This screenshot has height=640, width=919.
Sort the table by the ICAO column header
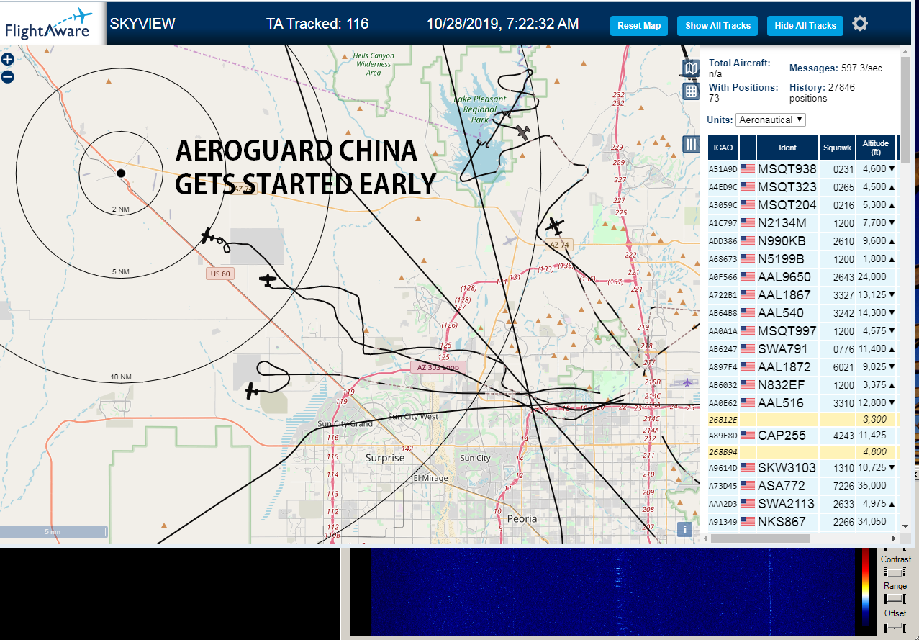coord(723,148)
